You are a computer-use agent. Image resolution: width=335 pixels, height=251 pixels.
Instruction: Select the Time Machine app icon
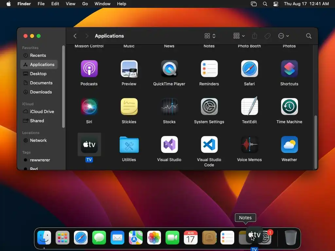tap(289, 107)
